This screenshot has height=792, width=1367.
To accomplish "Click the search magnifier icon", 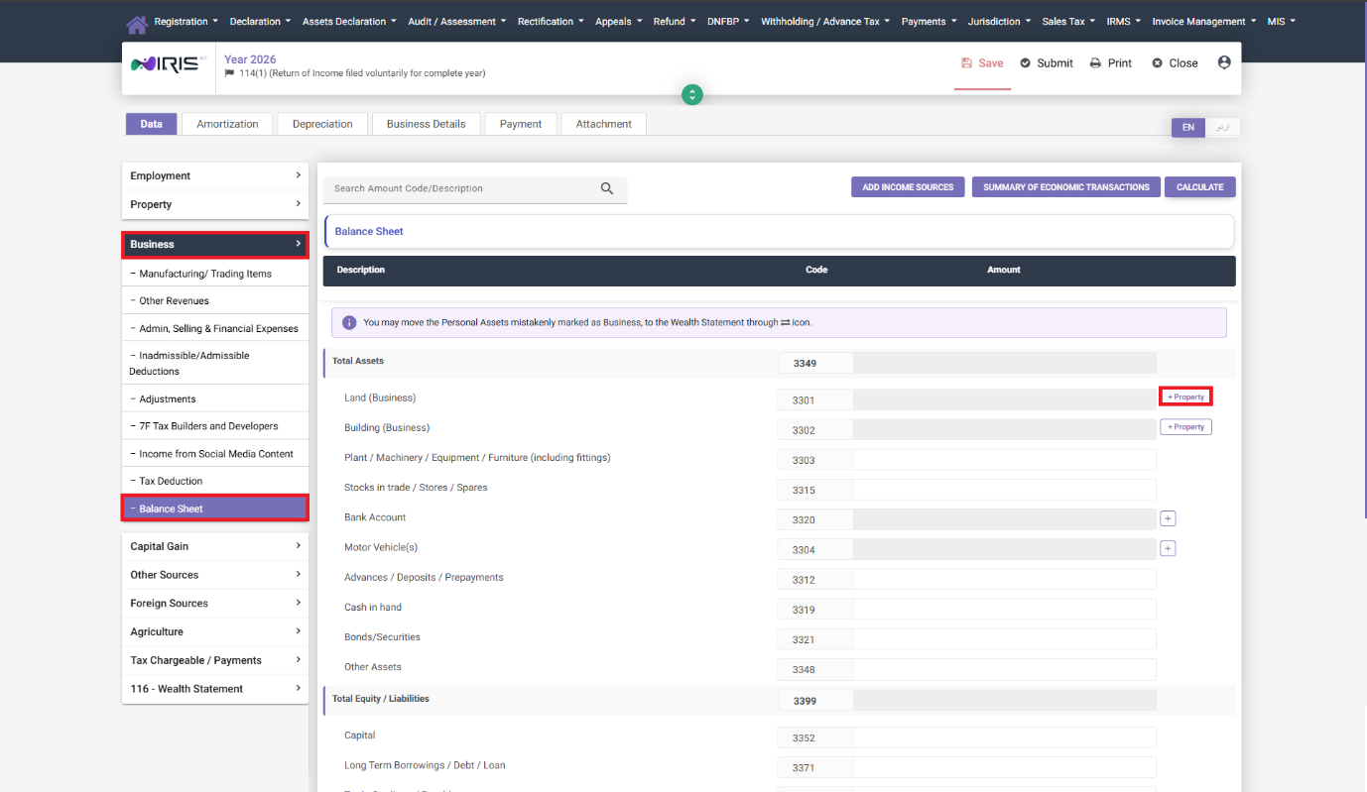I will (x=607, y=188).
